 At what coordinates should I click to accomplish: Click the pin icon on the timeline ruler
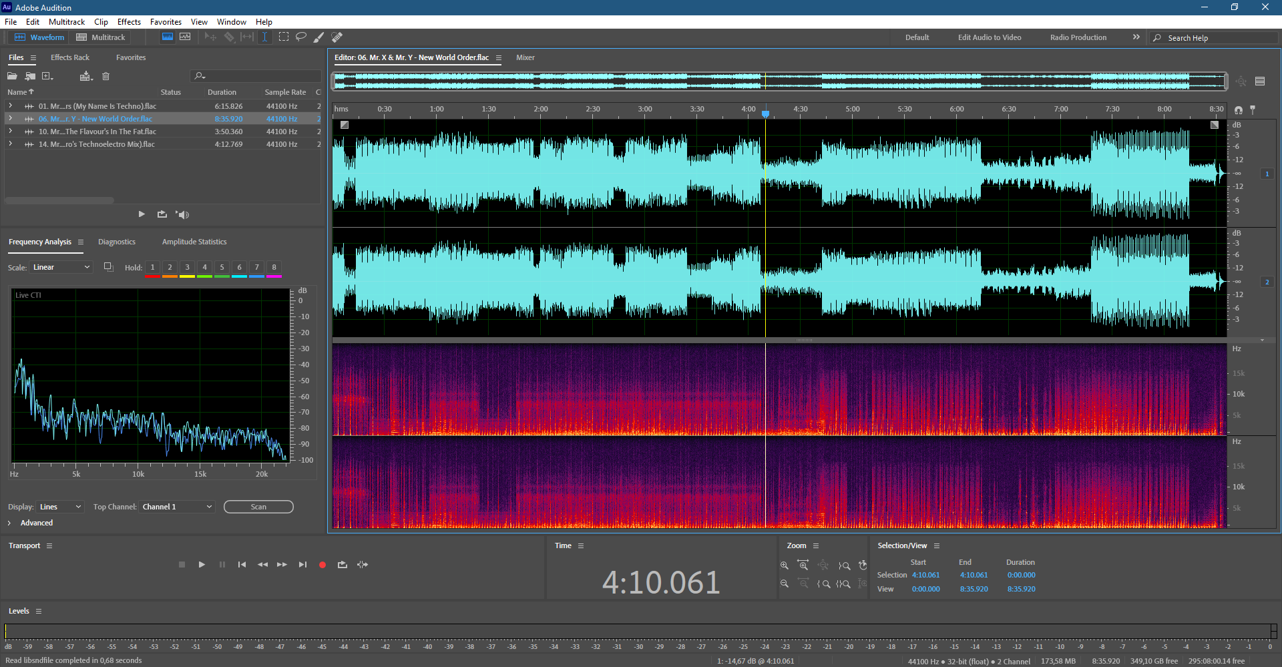(x=1253, y=109)
